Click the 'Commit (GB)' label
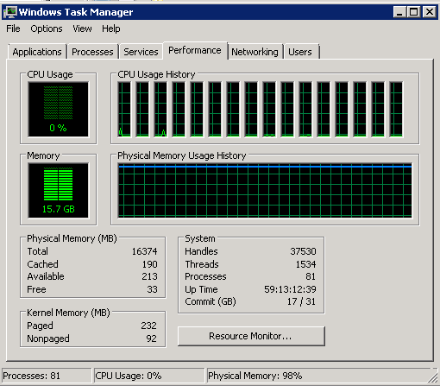 click(211, 301)
